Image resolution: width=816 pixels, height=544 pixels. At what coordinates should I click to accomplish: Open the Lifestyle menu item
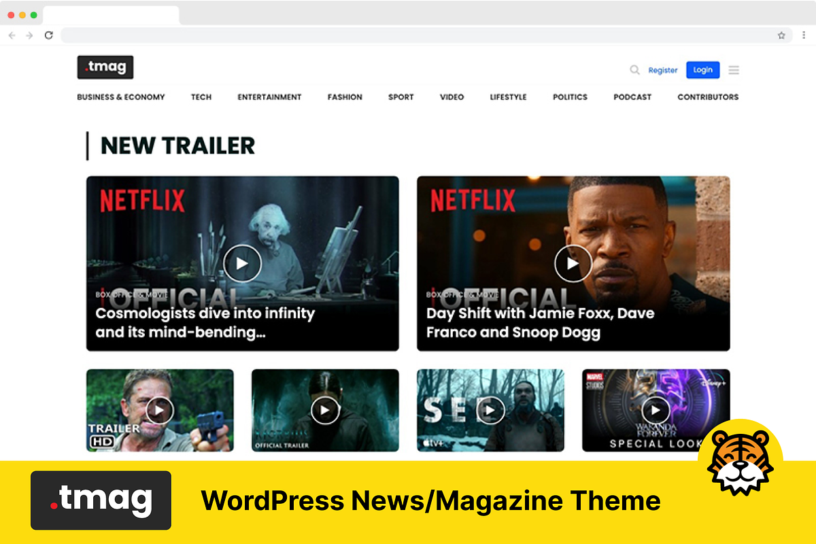click(509, 97)
